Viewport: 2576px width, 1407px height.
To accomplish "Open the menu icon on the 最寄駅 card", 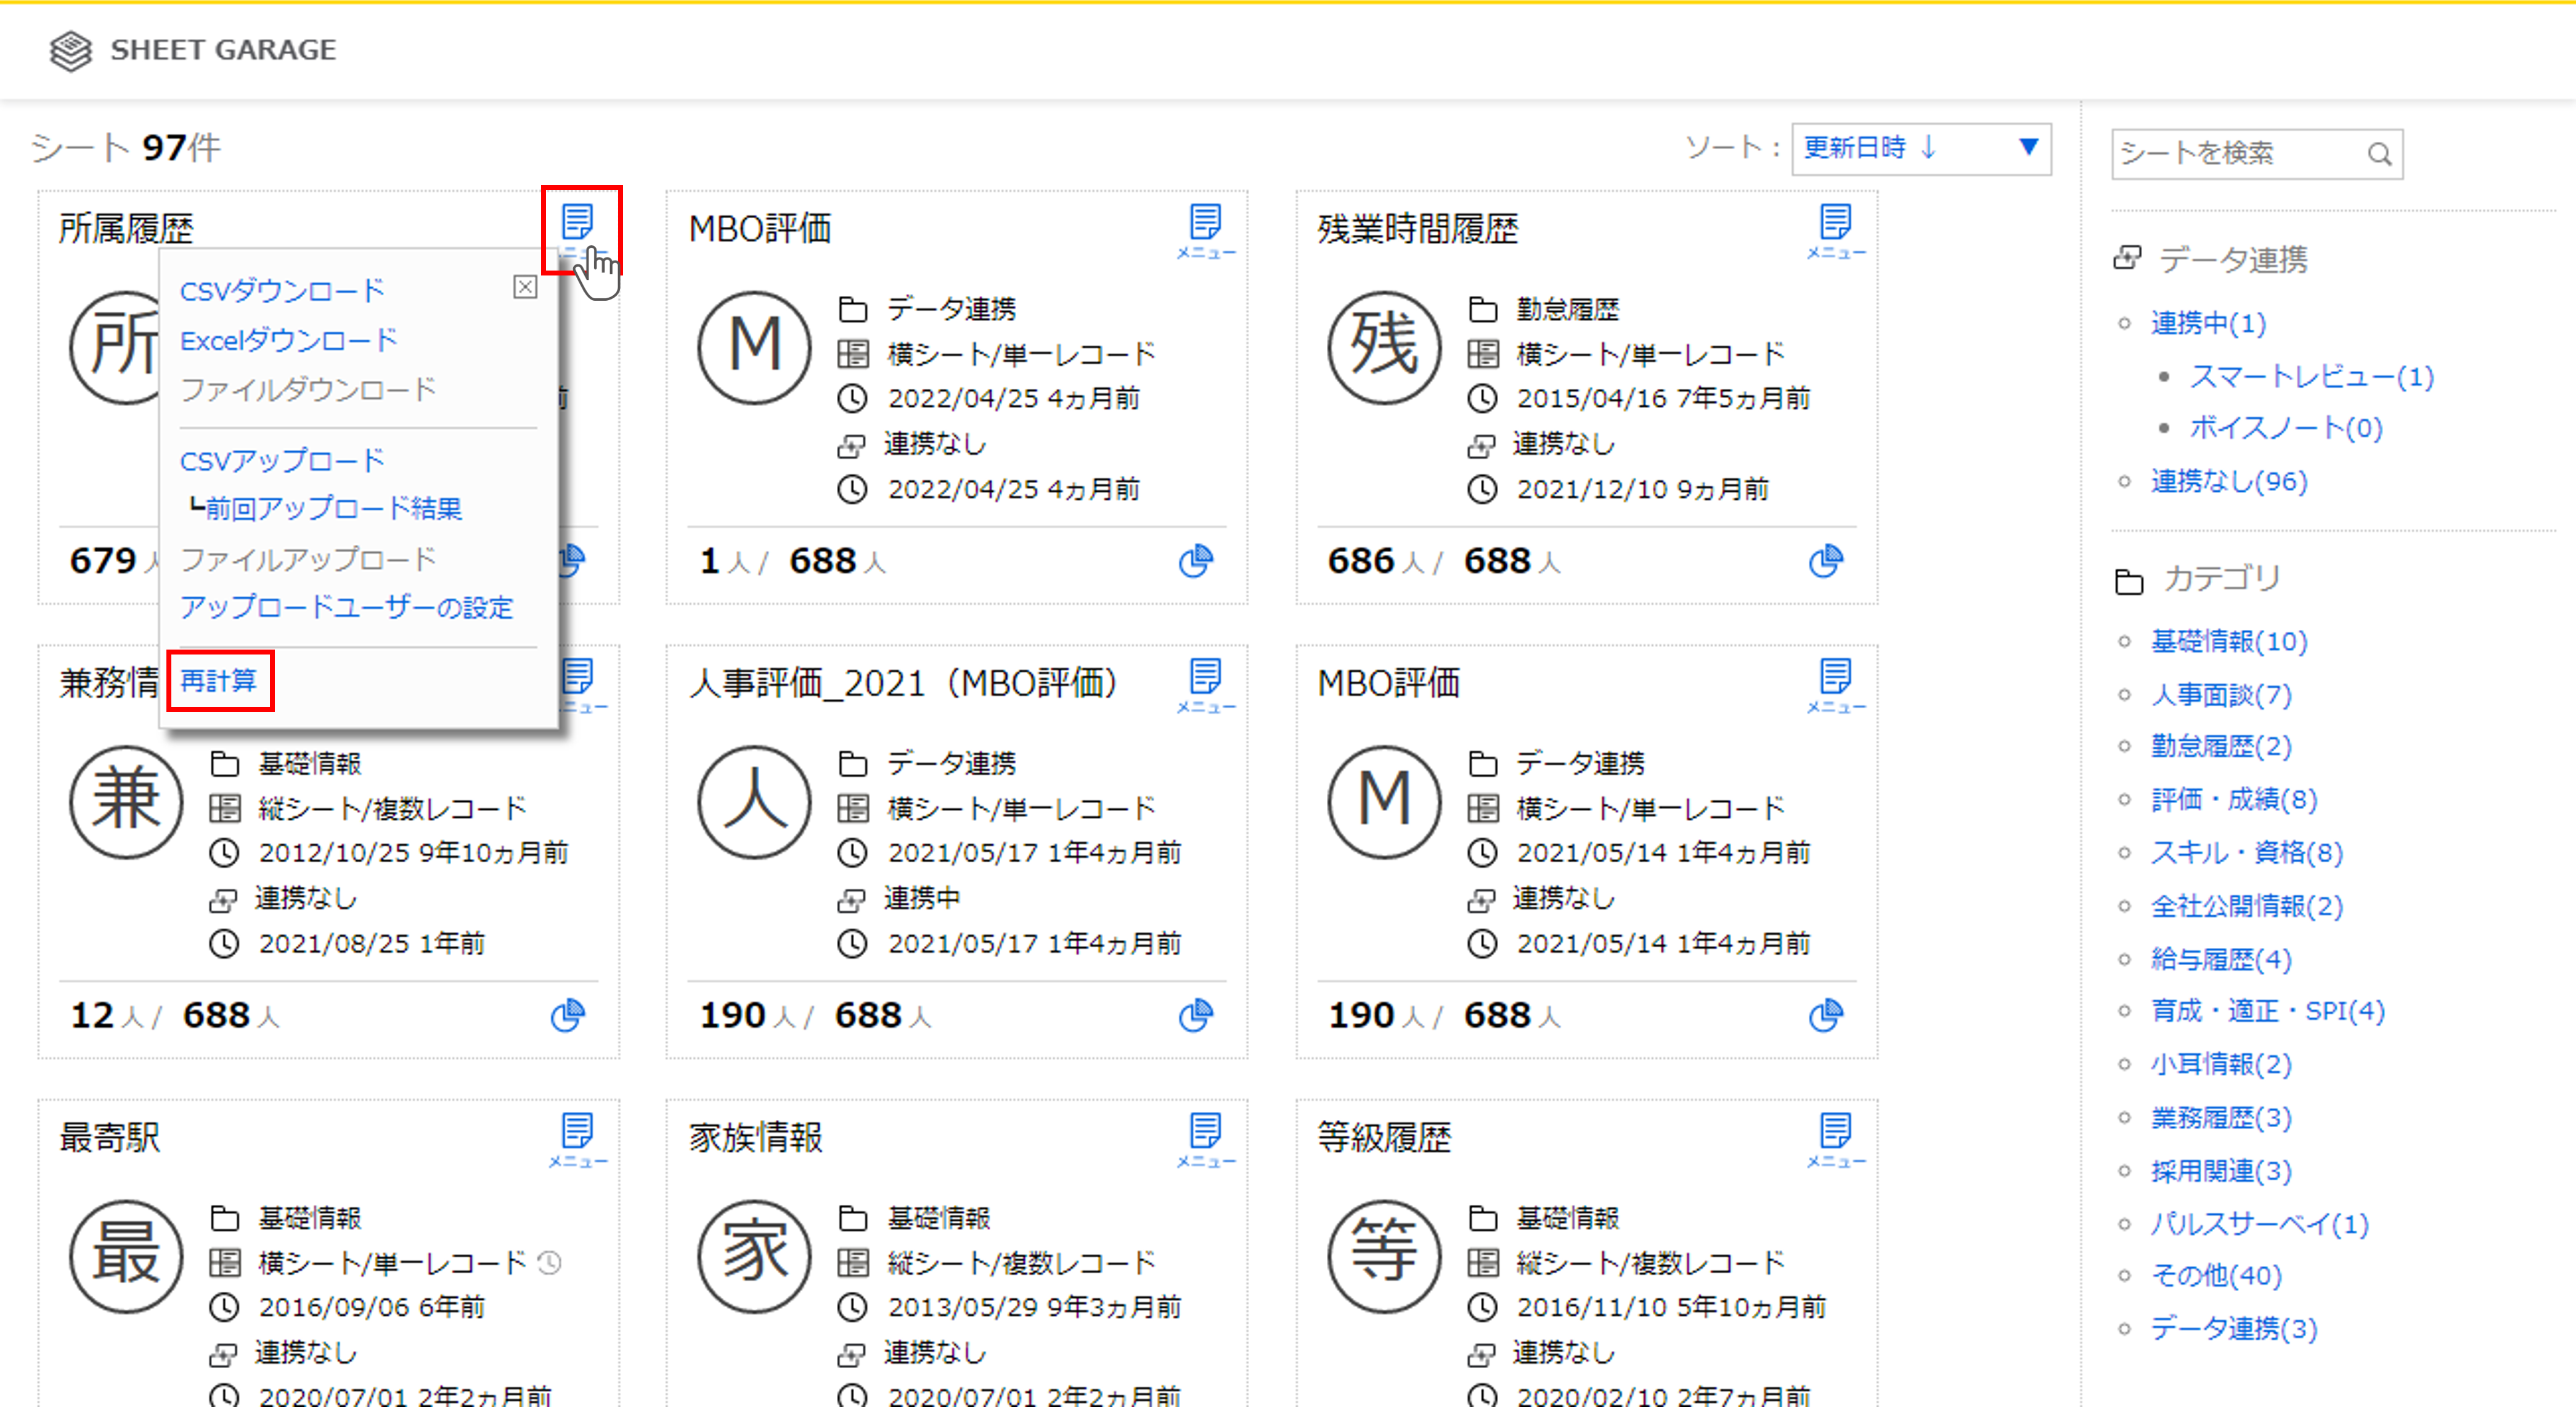I will (x=578, y=1140).
